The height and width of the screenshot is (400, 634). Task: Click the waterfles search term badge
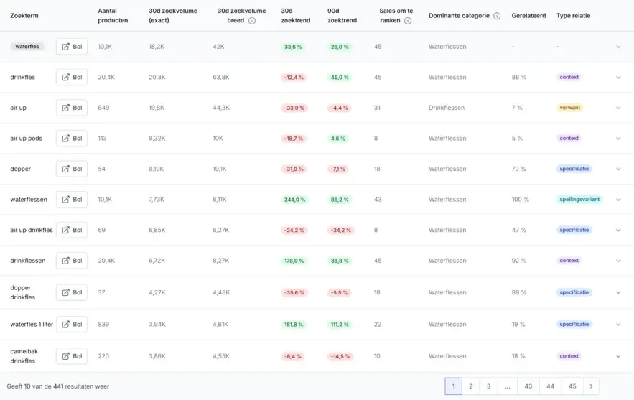[x=27, y=47]
